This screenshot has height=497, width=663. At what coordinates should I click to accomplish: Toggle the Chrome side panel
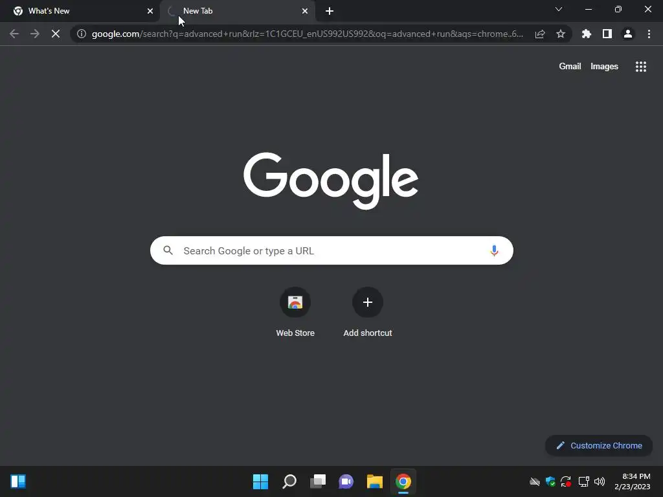point(607,34)
